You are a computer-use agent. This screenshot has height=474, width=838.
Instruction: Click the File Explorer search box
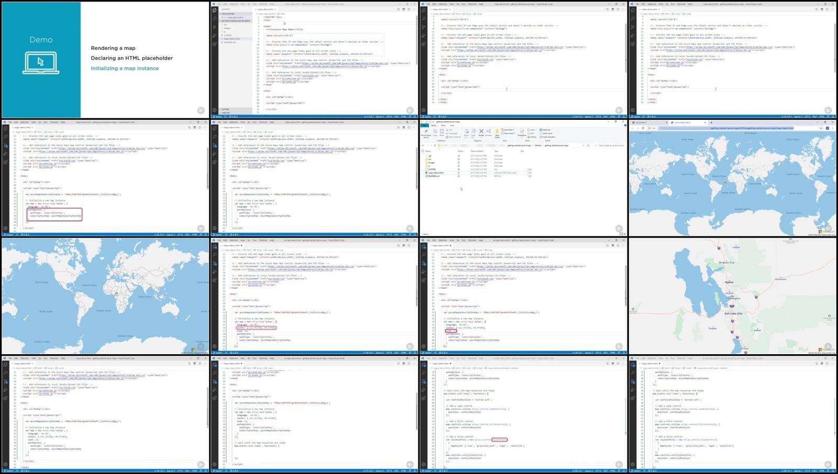(x=610, y=145)
